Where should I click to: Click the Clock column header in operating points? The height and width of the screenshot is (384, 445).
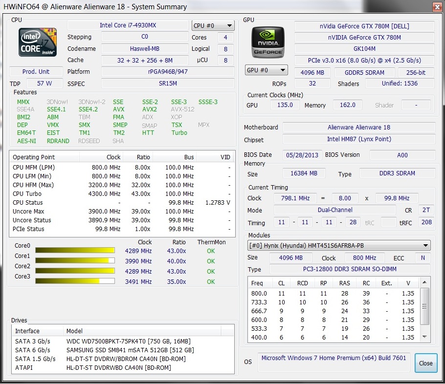click(x=101, y=157)
